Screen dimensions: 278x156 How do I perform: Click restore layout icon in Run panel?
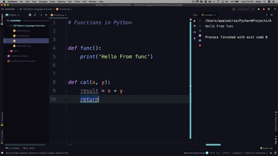(x=195, y=32)
